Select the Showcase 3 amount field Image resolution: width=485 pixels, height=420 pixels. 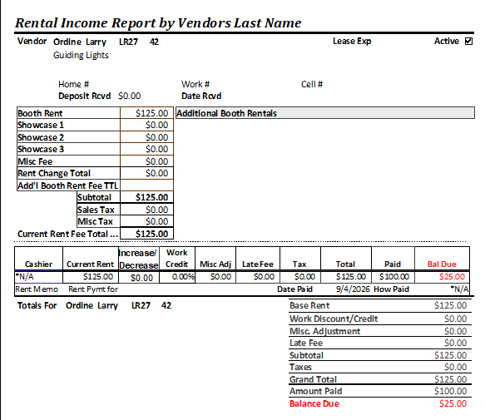coord(146,149)
